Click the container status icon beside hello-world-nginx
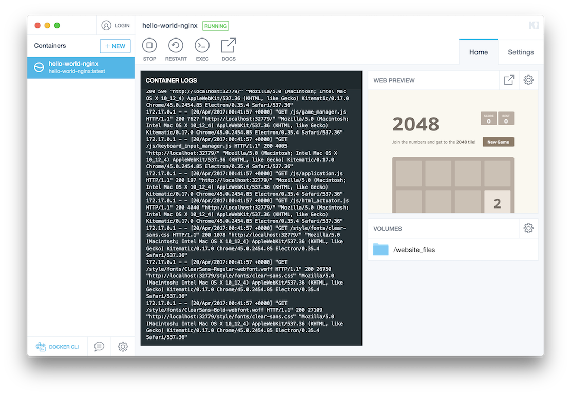571x395 pixels. (39, 67)
